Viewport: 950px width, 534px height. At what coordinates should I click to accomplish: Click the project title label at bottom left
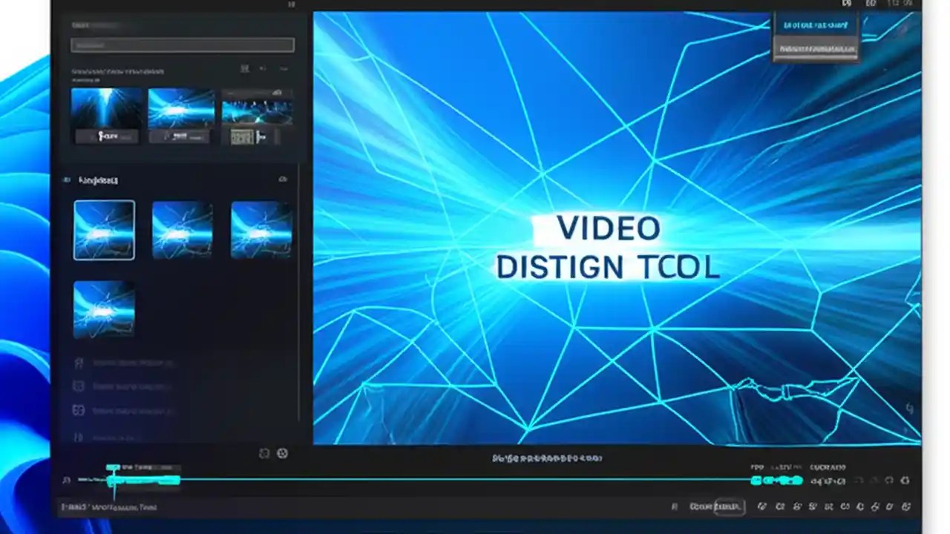click(108, 507)
